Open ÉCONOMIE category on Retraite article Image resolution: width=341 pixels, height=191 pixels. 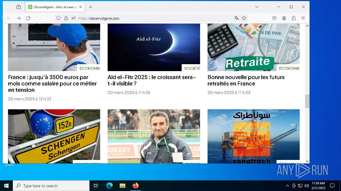(289, 68)
